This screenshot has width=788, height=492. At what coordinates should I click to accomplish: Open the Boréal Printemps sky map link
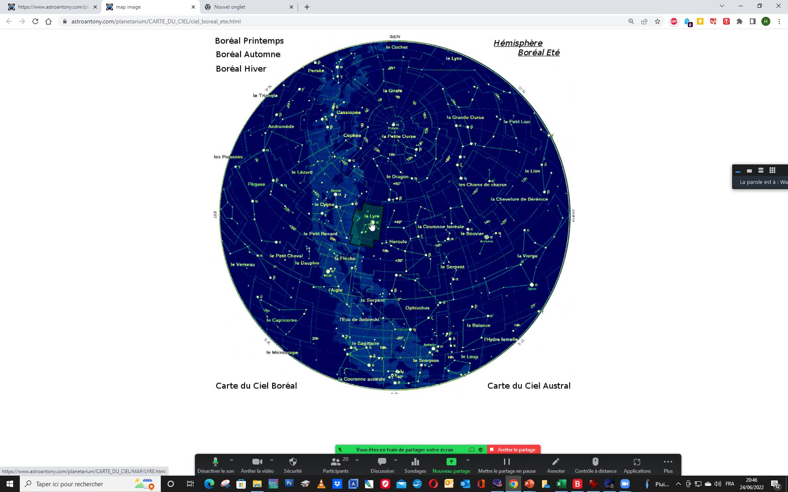249,41
